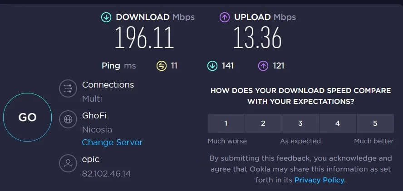Open the Privacy Policy link
403x191 pixels.
pos(319,180)
